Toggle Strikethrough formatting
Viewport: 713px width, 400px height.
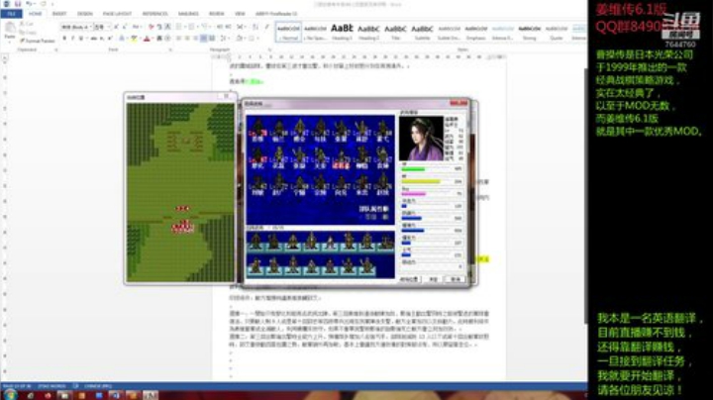pyautogui.click(x=94, y=39)
